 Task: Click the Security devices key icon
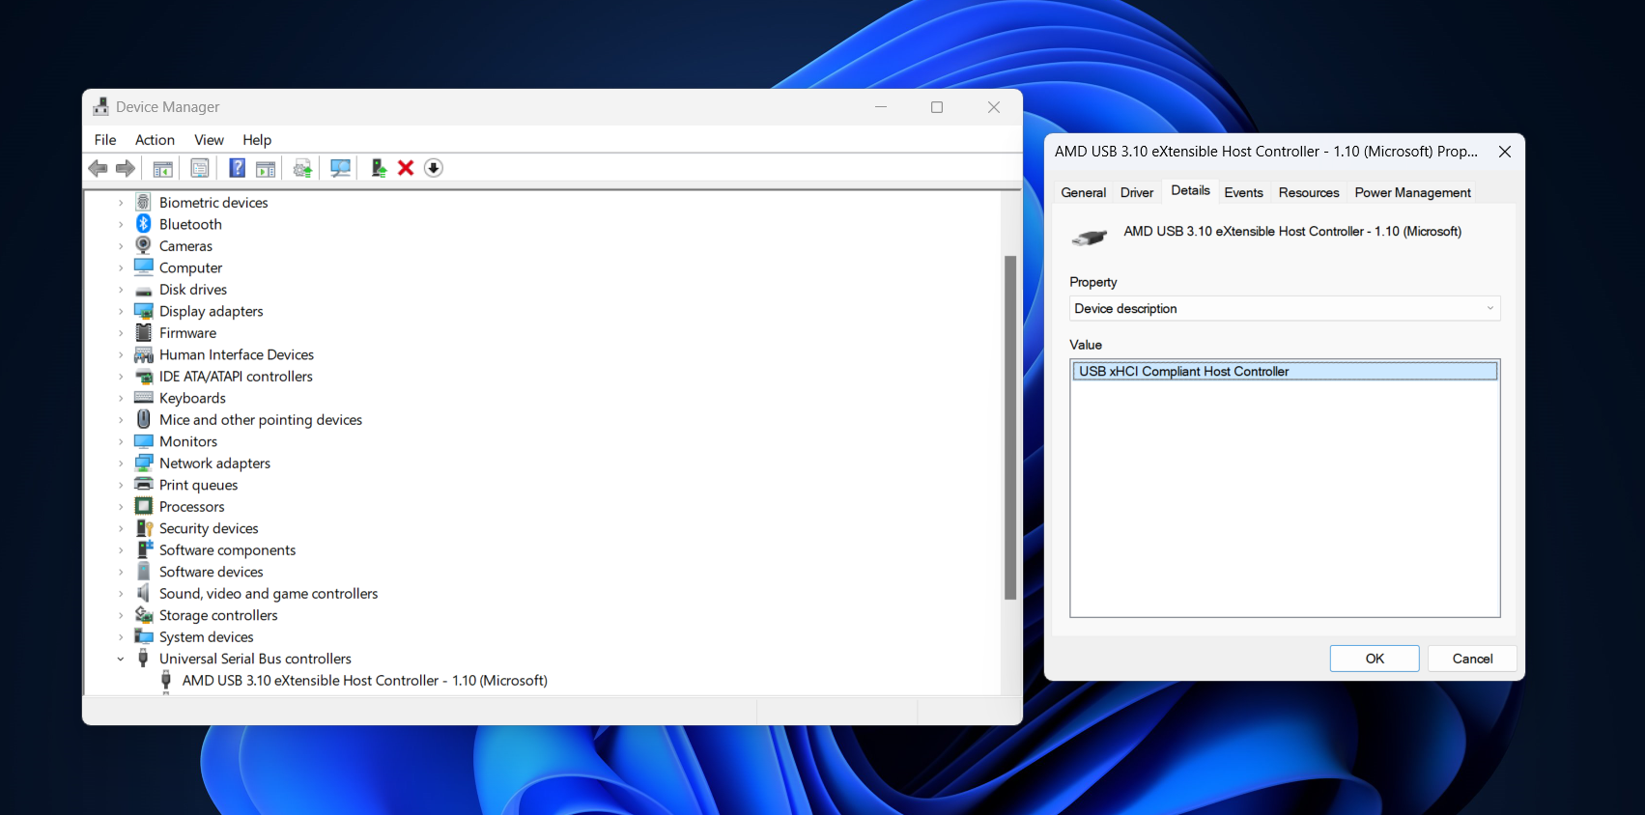144,528
